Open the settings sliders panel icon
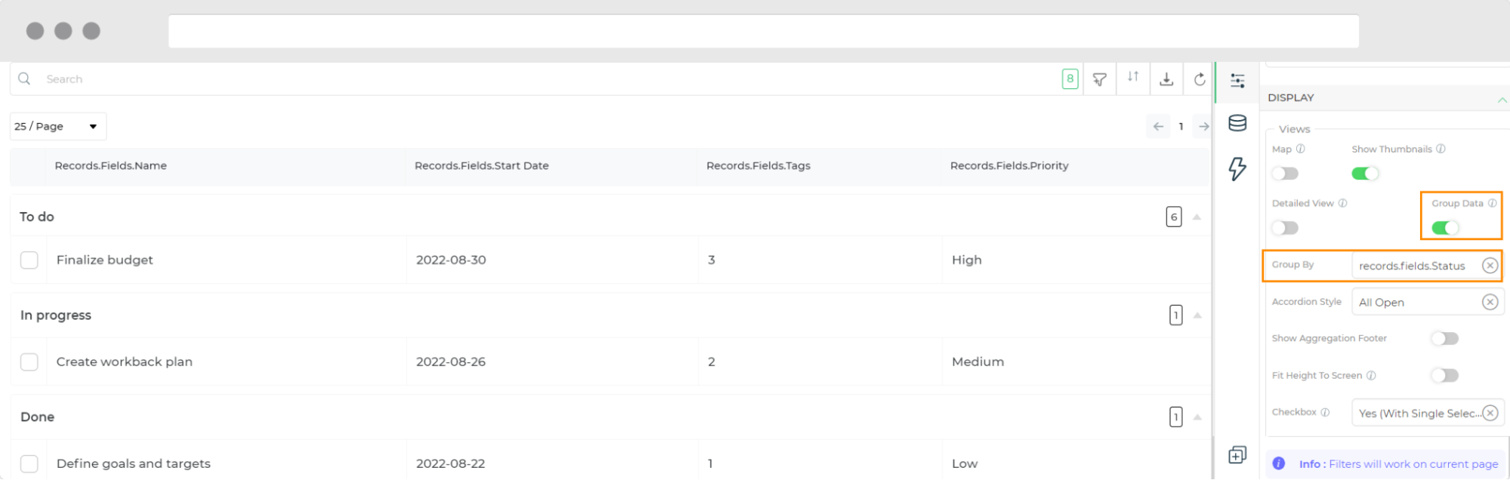The height and width of the screenshot is (480, 1510). (1237, 81)
